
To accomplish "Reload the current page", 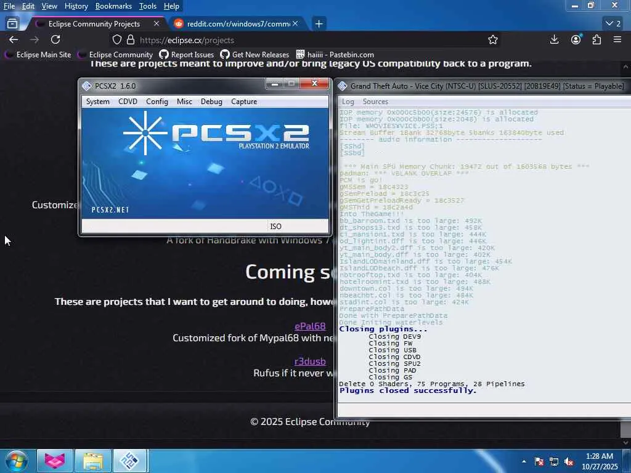I will pos(55,39).
